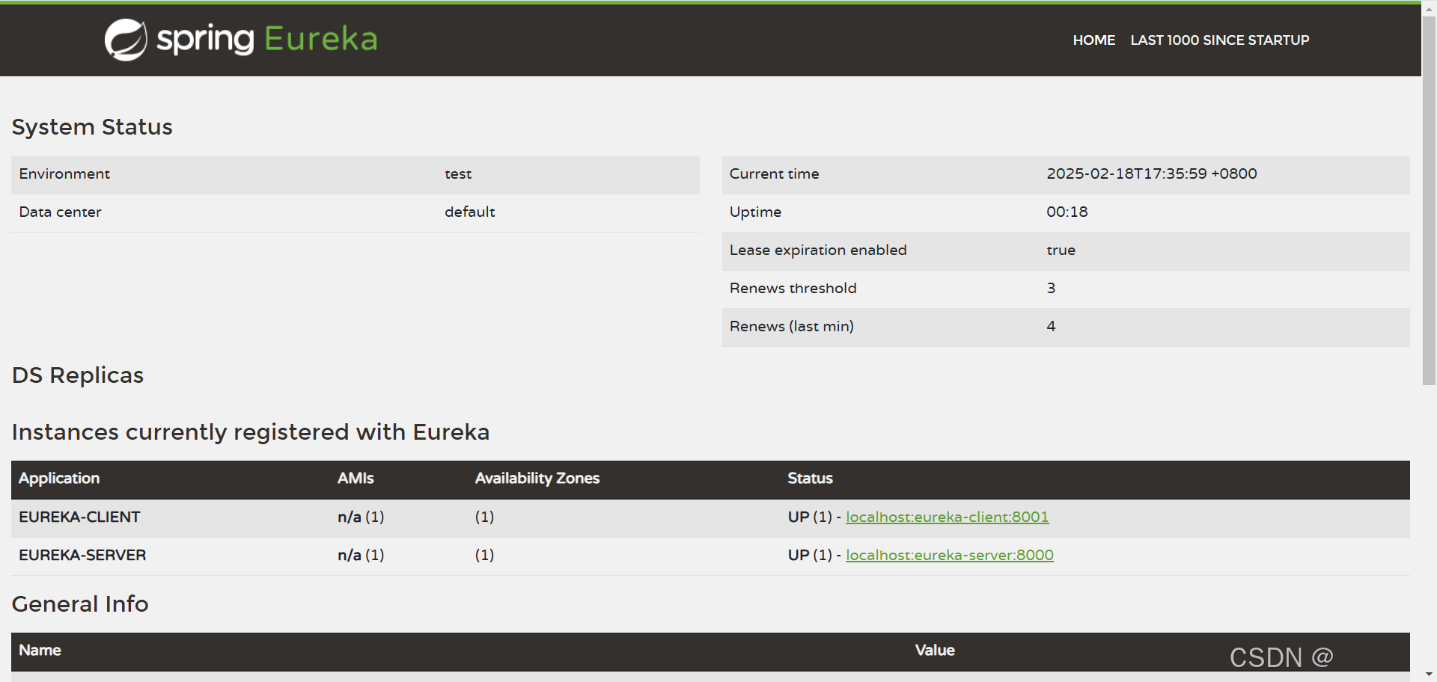Click the Application column header
The width and height of the screenshot is (1437, 682).
pos(59,479)
